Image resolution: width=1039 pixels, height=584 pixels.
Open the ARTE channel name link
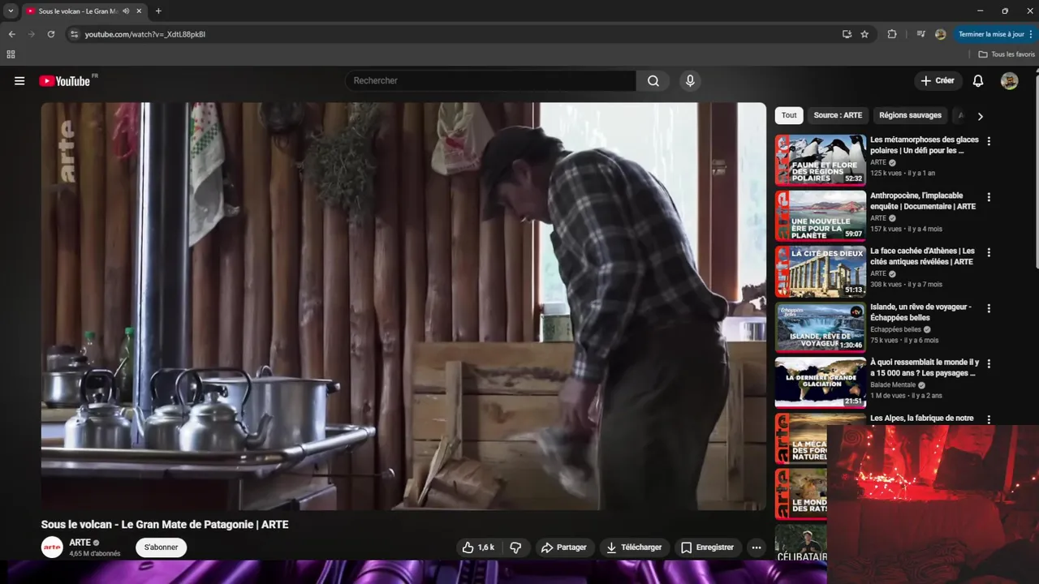click(80, 543)
